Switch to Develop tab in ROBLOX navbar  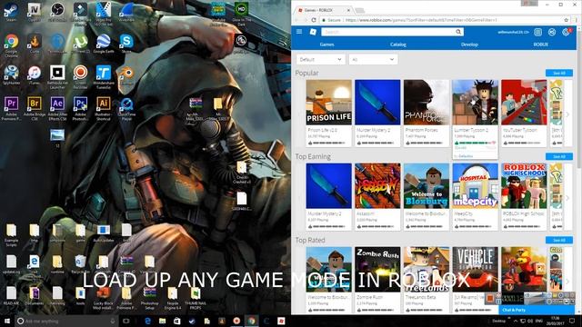pyautogui.click(x=469, y=45)
